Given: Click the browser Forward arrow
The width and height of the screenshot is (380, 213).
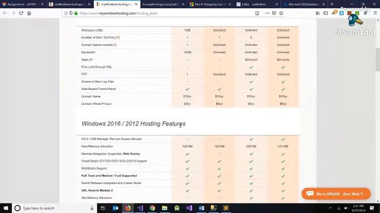Looking at the screenshot, I should [13, 13].
